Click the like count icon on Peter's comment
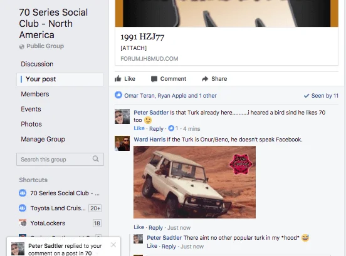The image size is (346, 256). (x=171, y=128)
